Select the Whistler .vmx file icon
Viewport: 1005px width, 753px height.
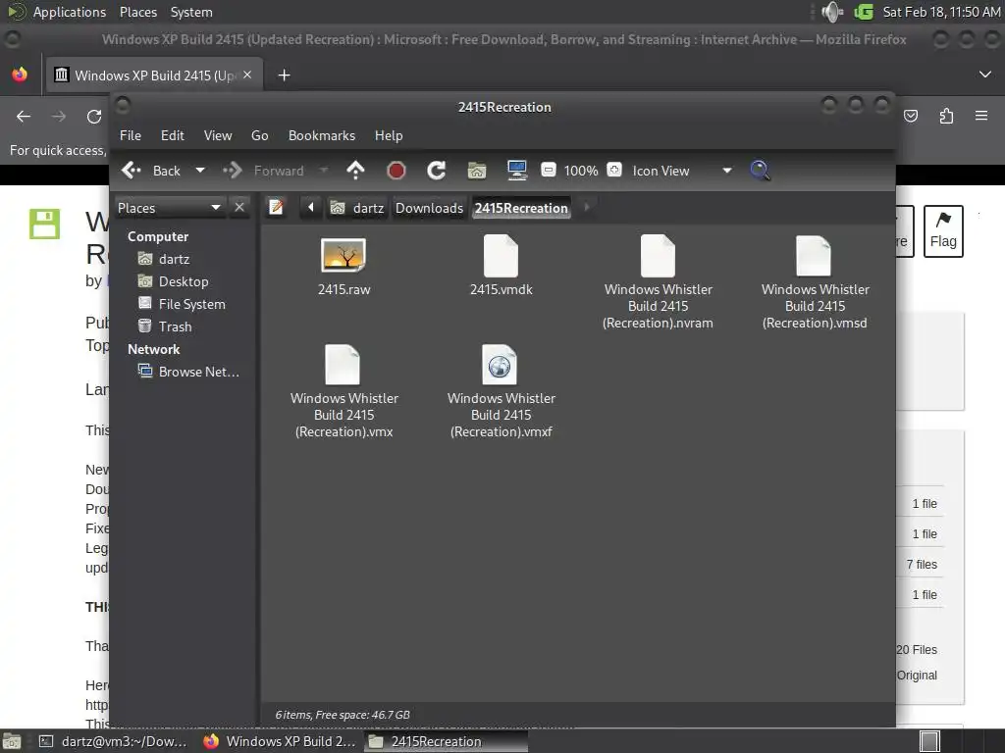pyautogui.click(x=343, y=365)
